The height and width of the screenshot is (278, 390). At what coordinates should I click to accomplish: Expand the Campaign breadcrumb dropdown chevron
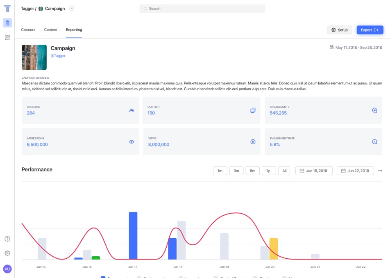[x=72, y=9]
